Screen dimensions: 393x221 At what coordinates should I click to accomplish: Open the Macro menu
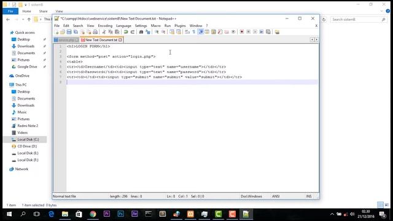155,26
